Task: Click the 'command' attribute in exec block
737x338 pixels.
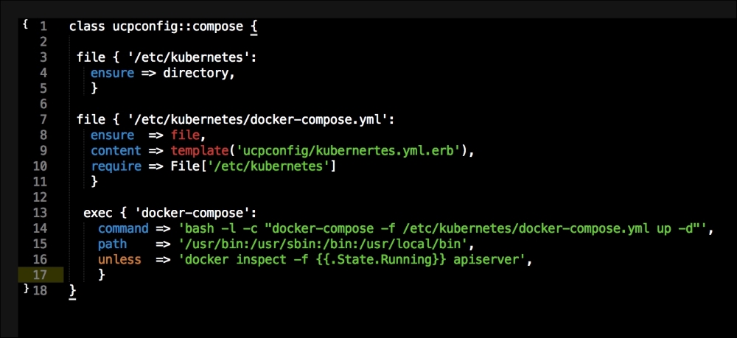Action: click(123, 229)
